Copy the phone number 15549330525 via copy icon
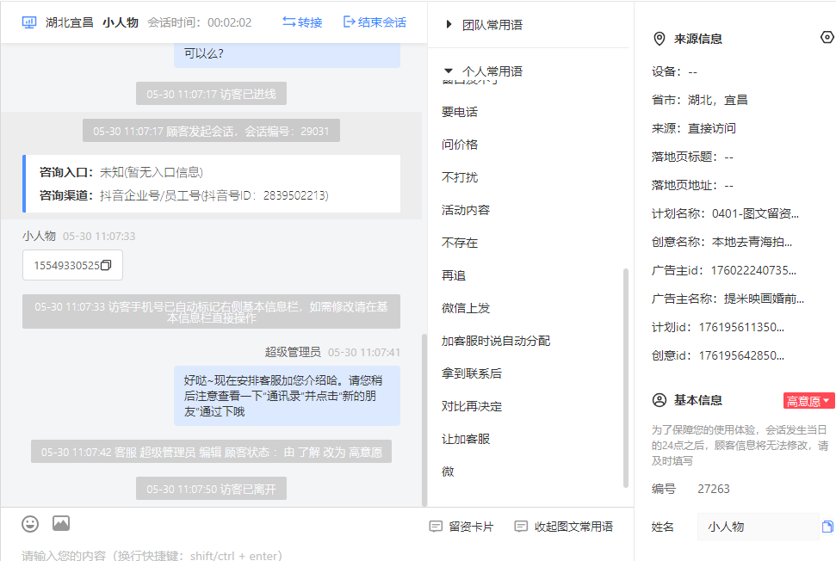The width and height of the screenshot is (836, 561). (106, 265)
